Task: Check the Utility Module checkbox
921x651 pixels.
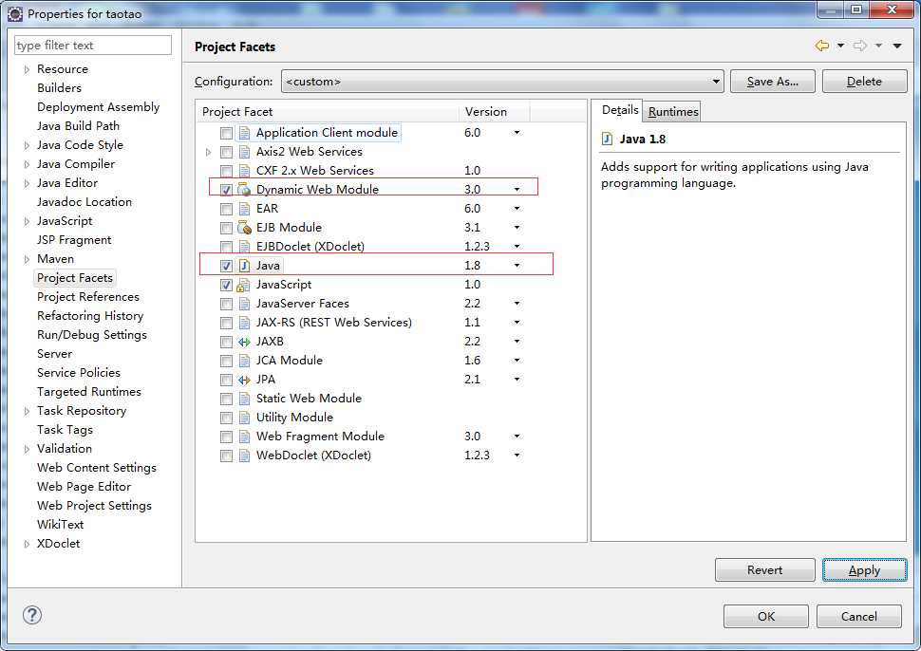Action: 226,418
